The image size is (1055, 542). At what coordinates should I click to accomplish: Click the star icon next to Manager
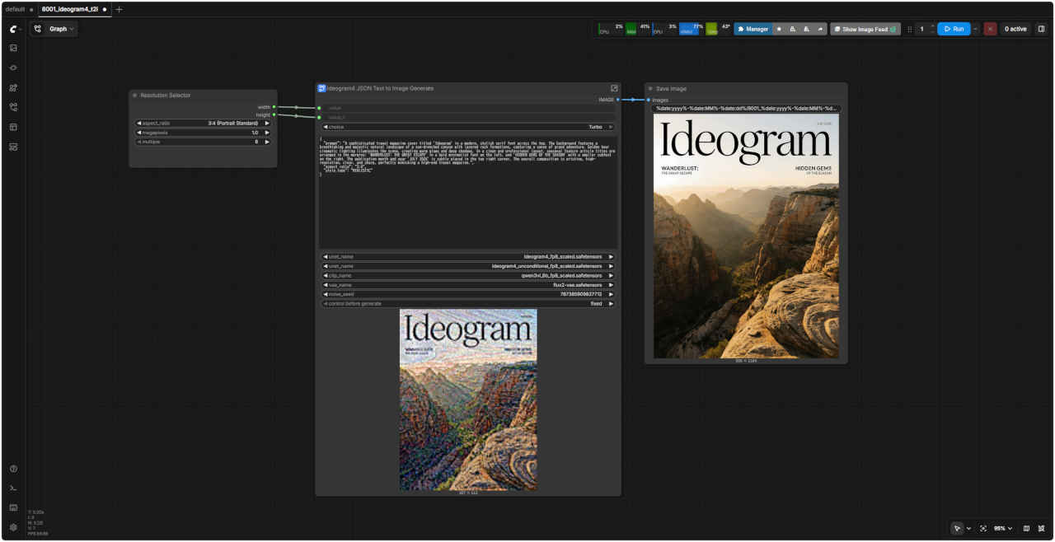tap(779, 29)
